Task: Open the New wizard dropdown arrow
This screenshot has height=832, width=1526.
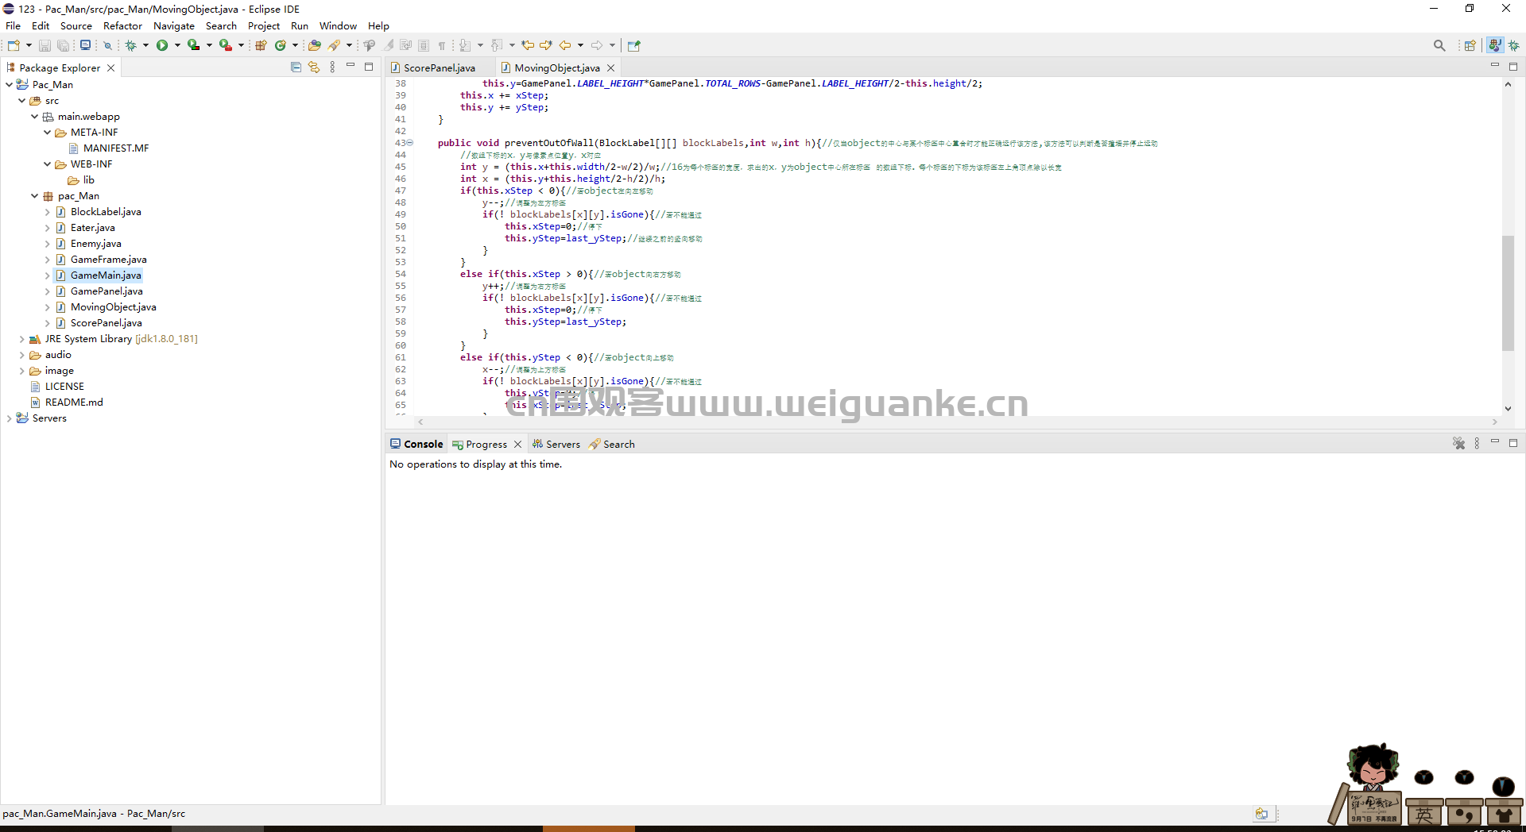Action: [29, 45]
